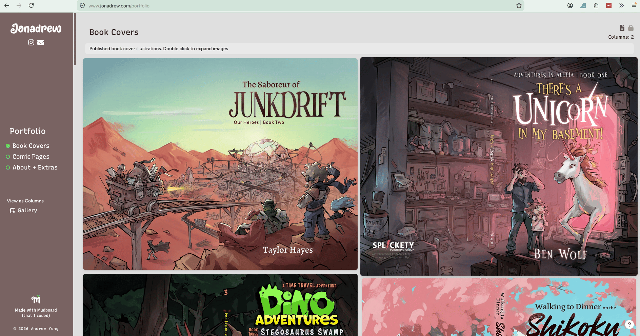This screenshot has width=640, height=336.
Task: Open the browser extensions puzzle icon
Action: [596, 5]
